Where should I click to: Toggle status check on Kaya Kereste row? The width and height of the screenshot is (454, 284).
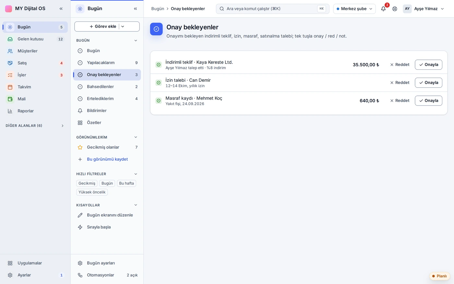coord(159,65)
